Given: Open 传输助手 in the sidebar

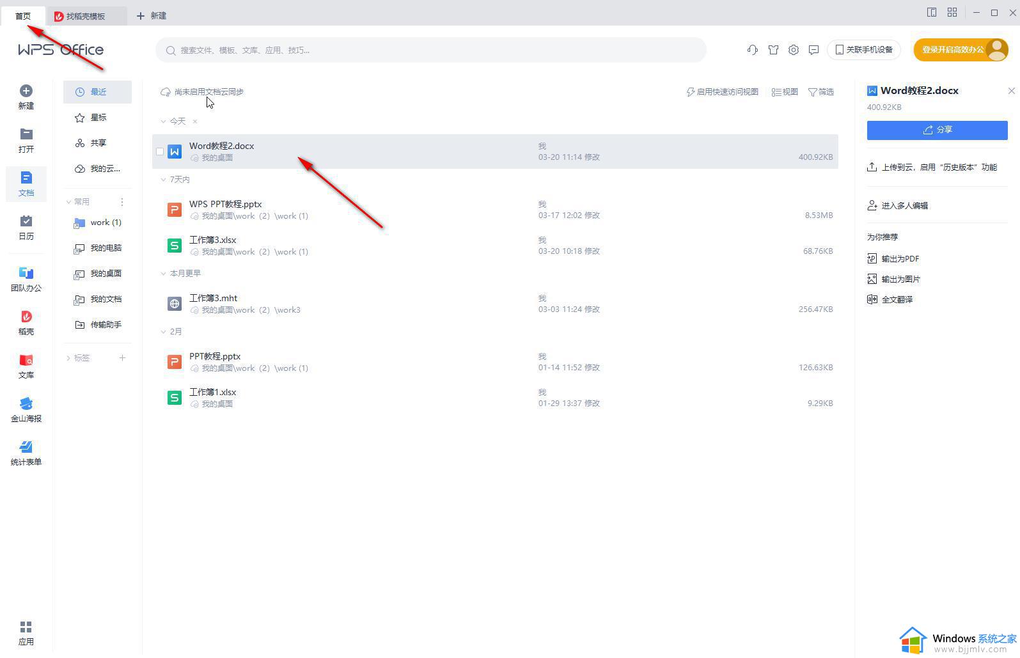Looking at the screenshot, I should tap(97, 325).
